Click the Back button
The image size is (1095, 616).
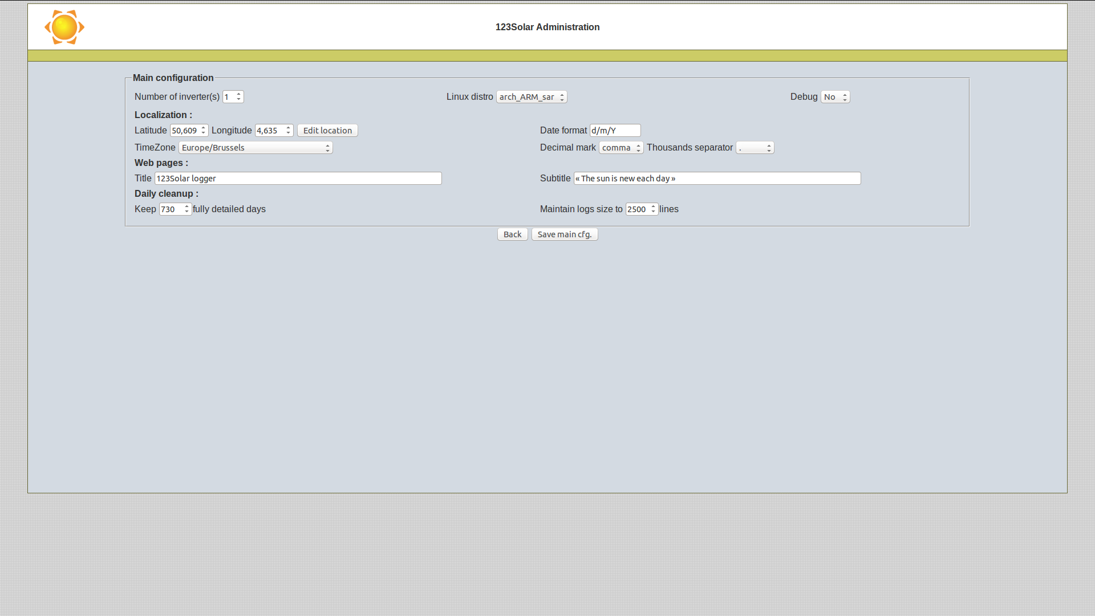pyautogui.click(x=513, y=234)
